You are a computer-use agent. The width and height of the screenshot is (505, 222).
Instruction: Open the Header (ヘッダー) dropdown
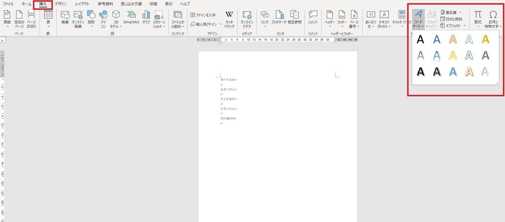coord(330,19)
